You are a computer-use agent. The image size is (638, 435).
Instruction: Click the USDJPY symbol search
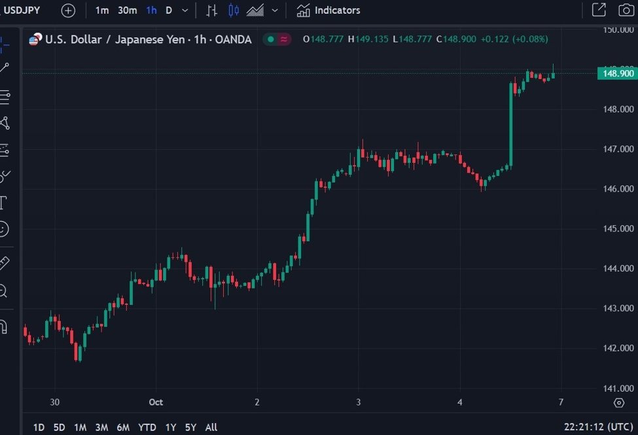(x=22, y=10)
